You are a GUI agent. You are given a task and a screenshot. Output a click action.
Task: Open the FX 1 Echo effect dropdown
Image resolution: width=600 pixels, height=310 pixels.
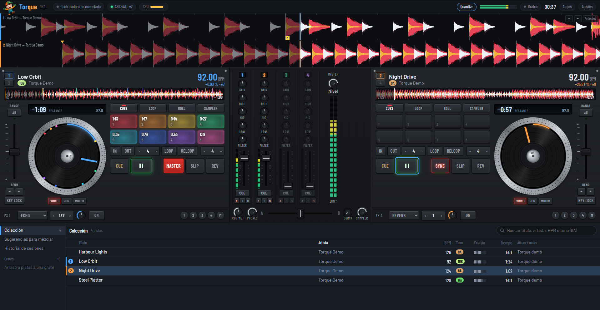(33, 215)
